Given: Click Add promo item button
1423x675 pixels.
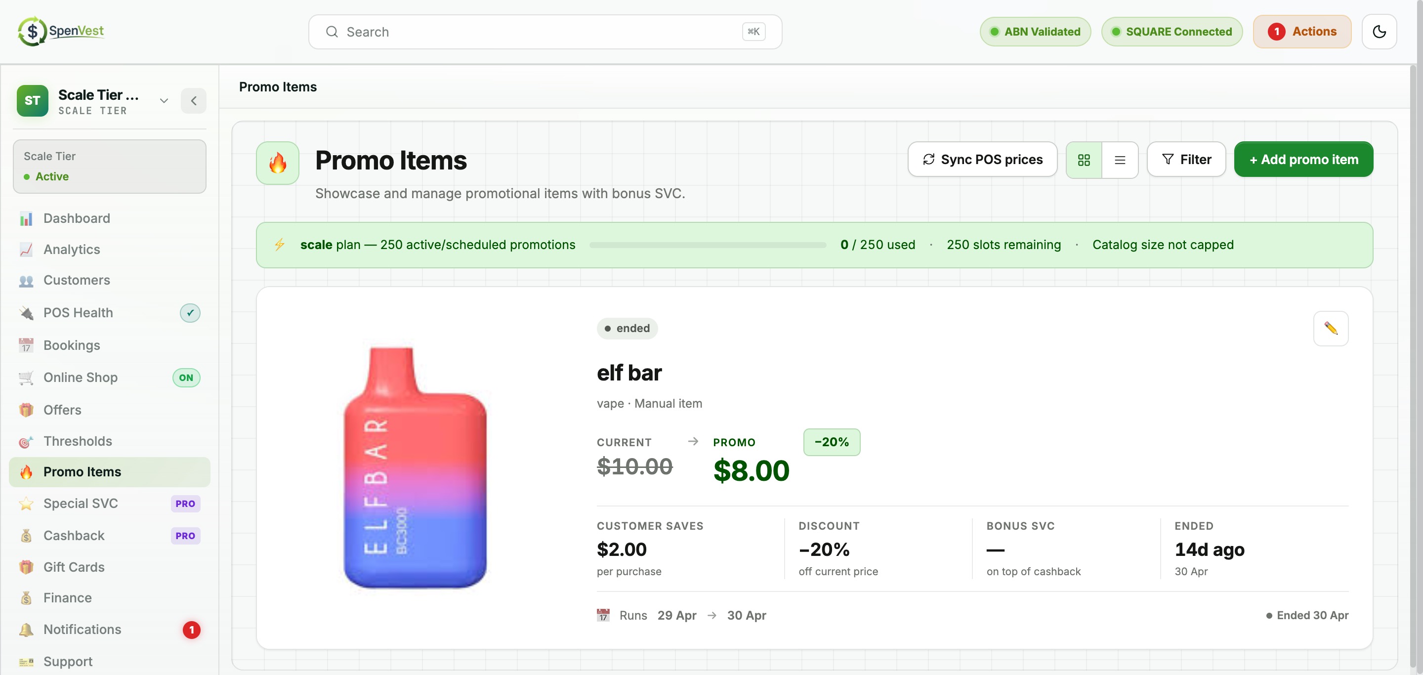Looking at the screenshot, I should [x=1303, y=160].
